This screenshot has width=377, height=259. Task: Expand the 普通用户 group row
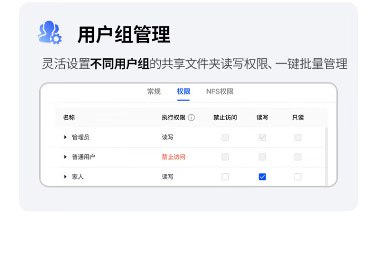[x=65, y=157]
